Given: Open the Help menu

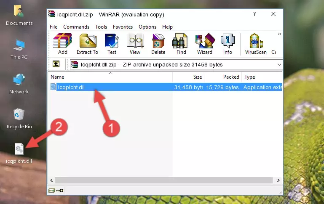Looking at the screenshot, I should [167, 27].
